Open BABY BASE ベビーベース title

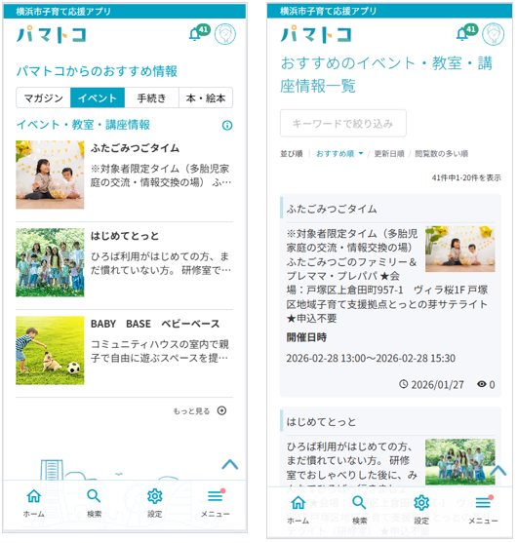155,324
